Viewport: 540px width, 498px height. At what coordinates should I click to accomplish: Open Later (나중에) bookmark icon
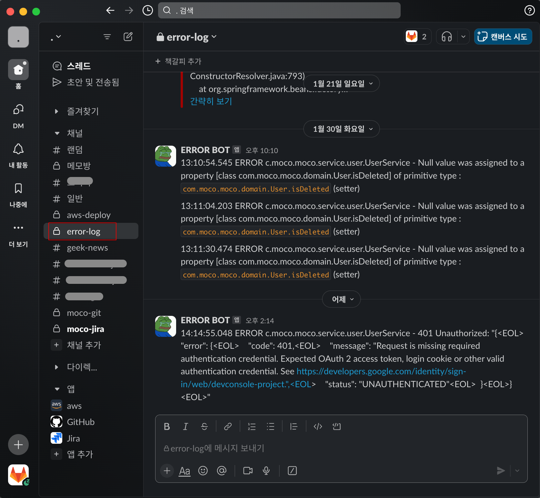[18, 195]
